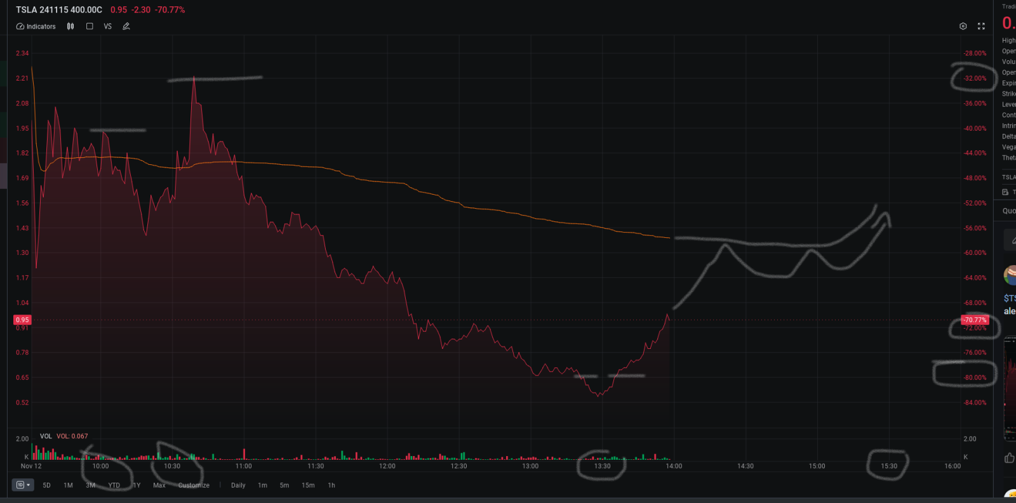Viewport: 1016px width, 503px height.
Task: Switch to 1h interval
Action: (331, 485)
